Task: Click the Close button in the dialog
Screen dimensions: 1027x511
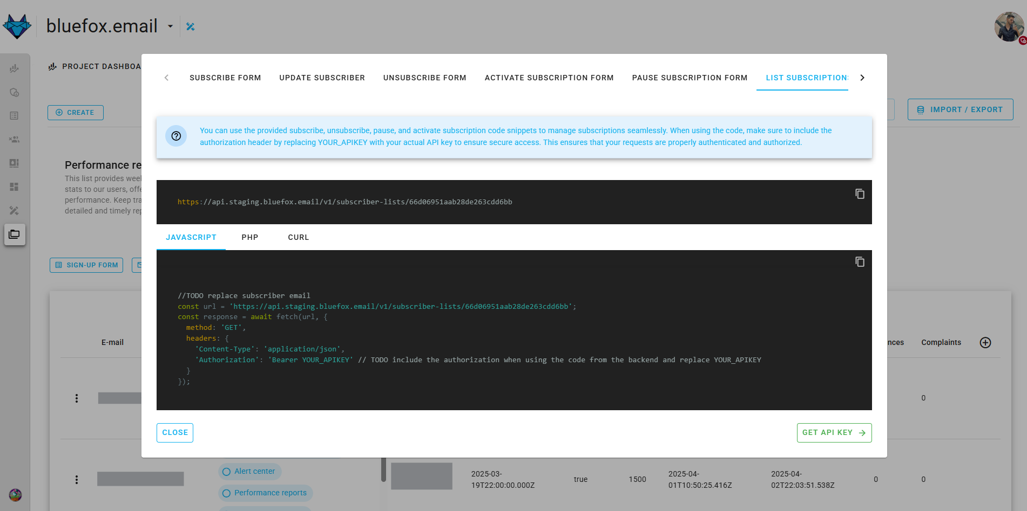Action: (x=175, y=433)
